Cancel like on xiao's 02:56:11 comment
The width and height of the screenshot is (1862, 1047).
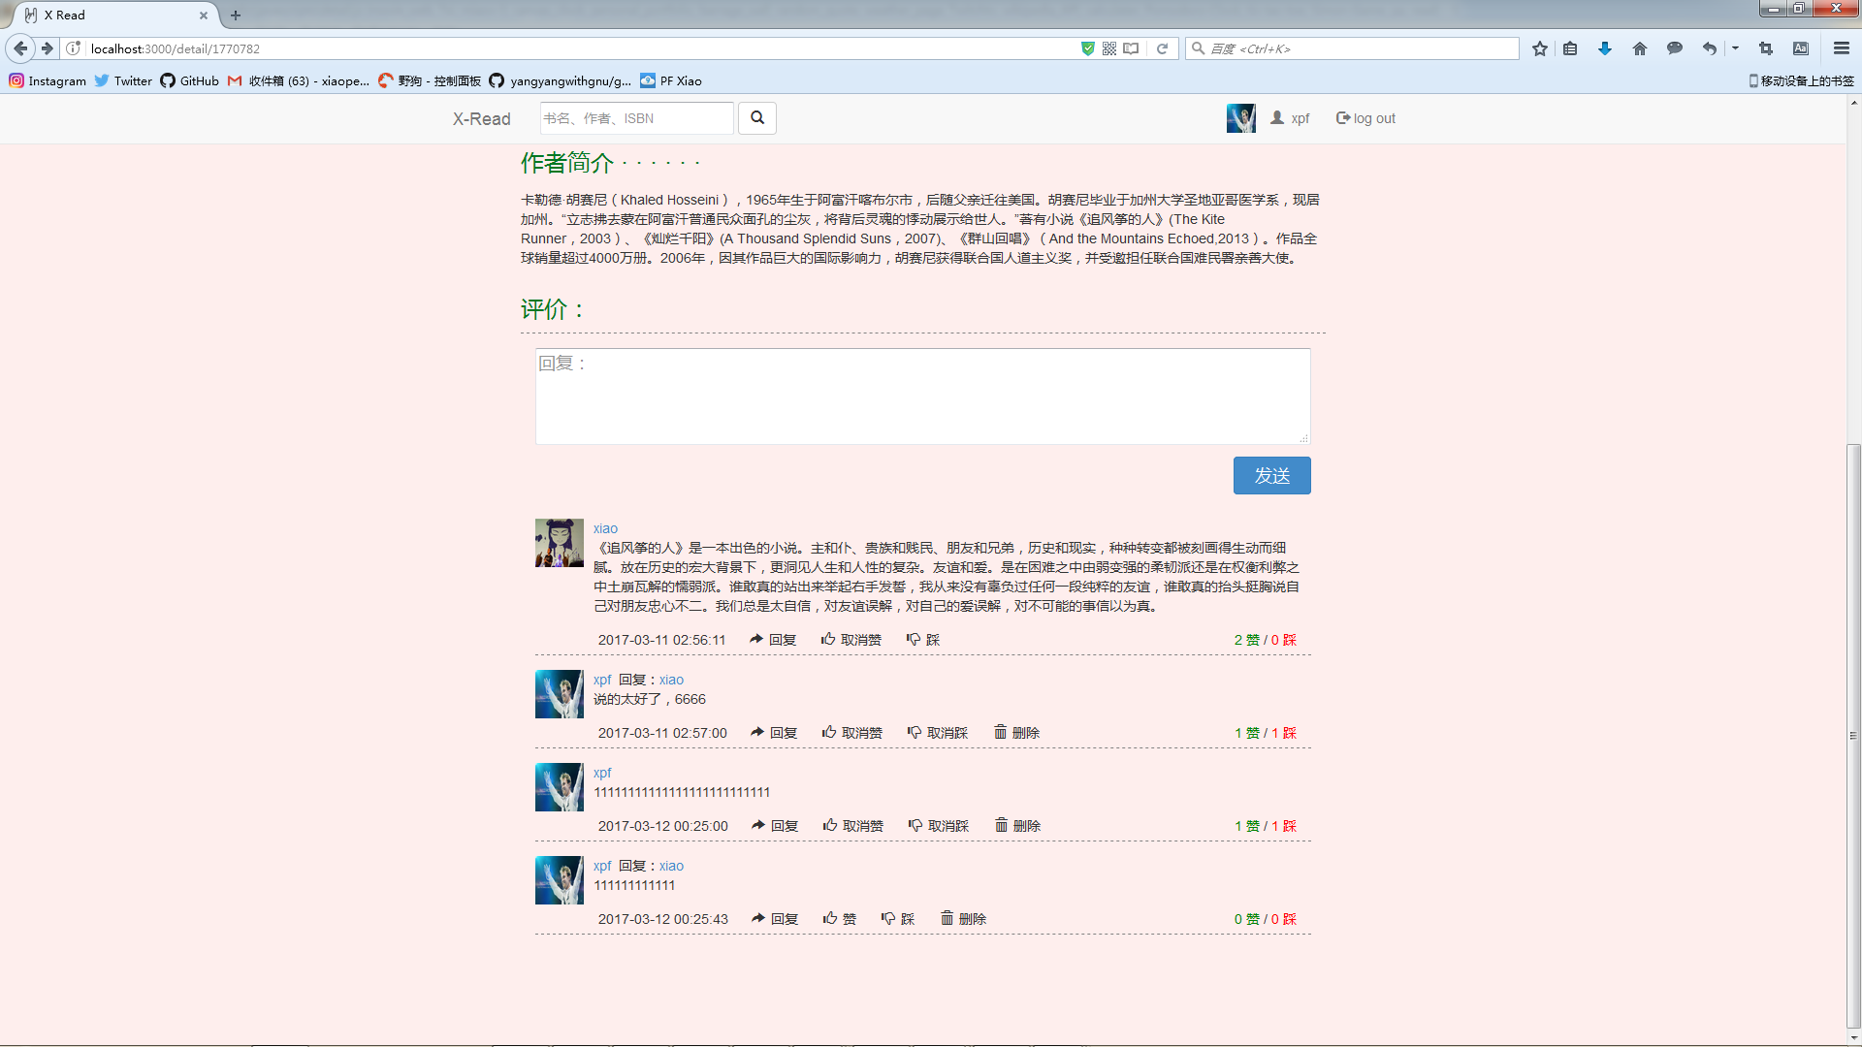(x=851, y=640)
